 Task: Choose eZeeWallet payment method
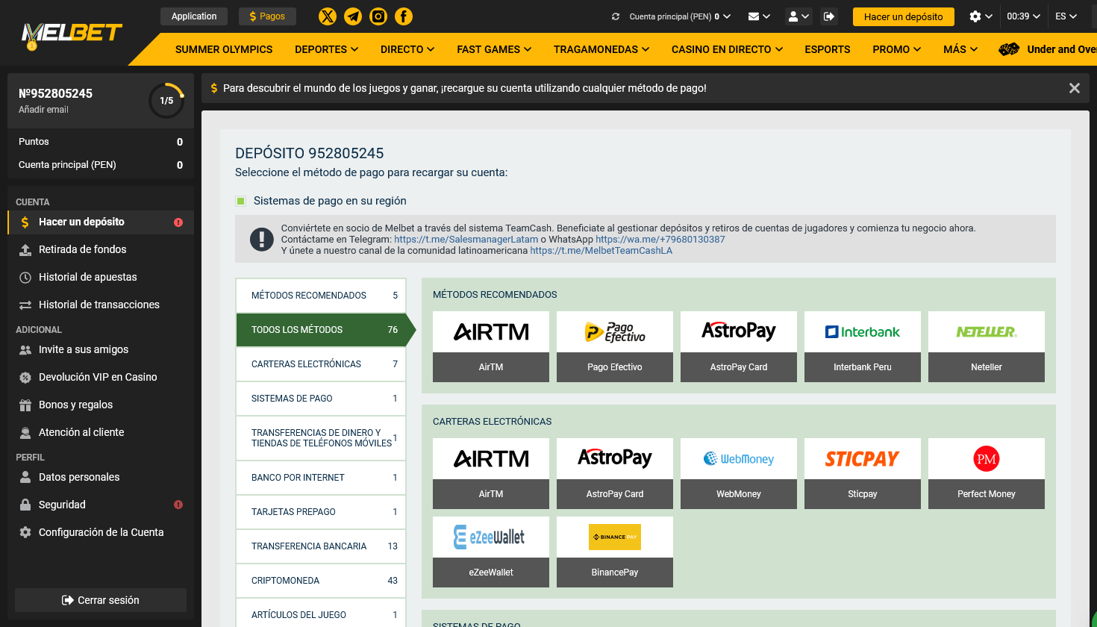(x=491, y=552)
